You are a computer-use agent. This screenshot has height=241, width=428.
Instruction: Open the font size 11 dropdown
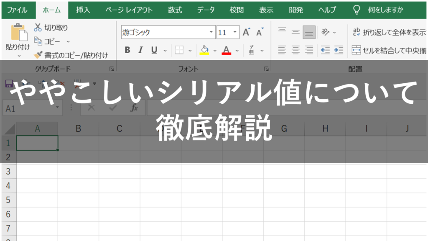tap(235, 32)
